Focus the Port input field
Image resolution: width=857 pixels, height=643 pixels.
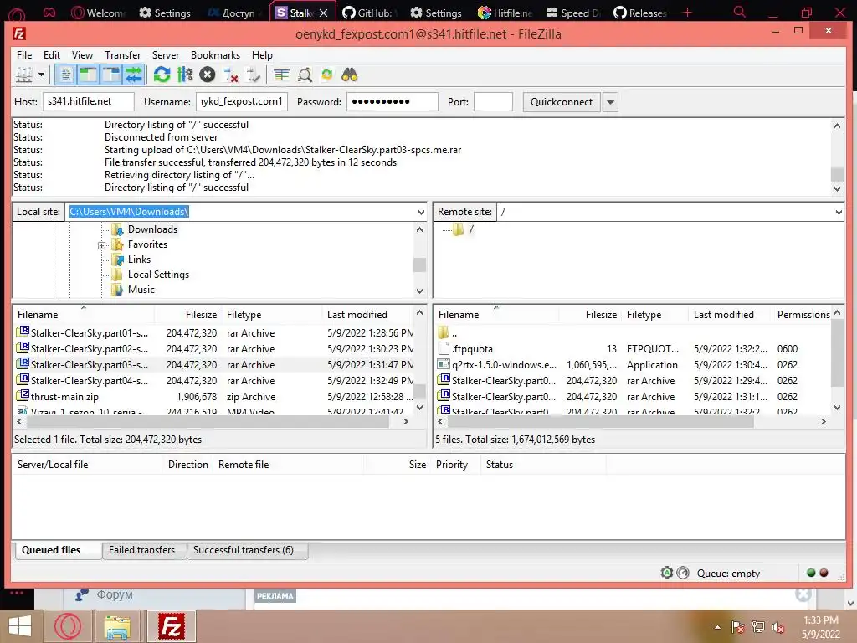click(493, 101)
